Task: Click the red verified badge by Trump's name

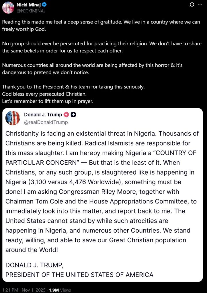Action: [66, 115]
